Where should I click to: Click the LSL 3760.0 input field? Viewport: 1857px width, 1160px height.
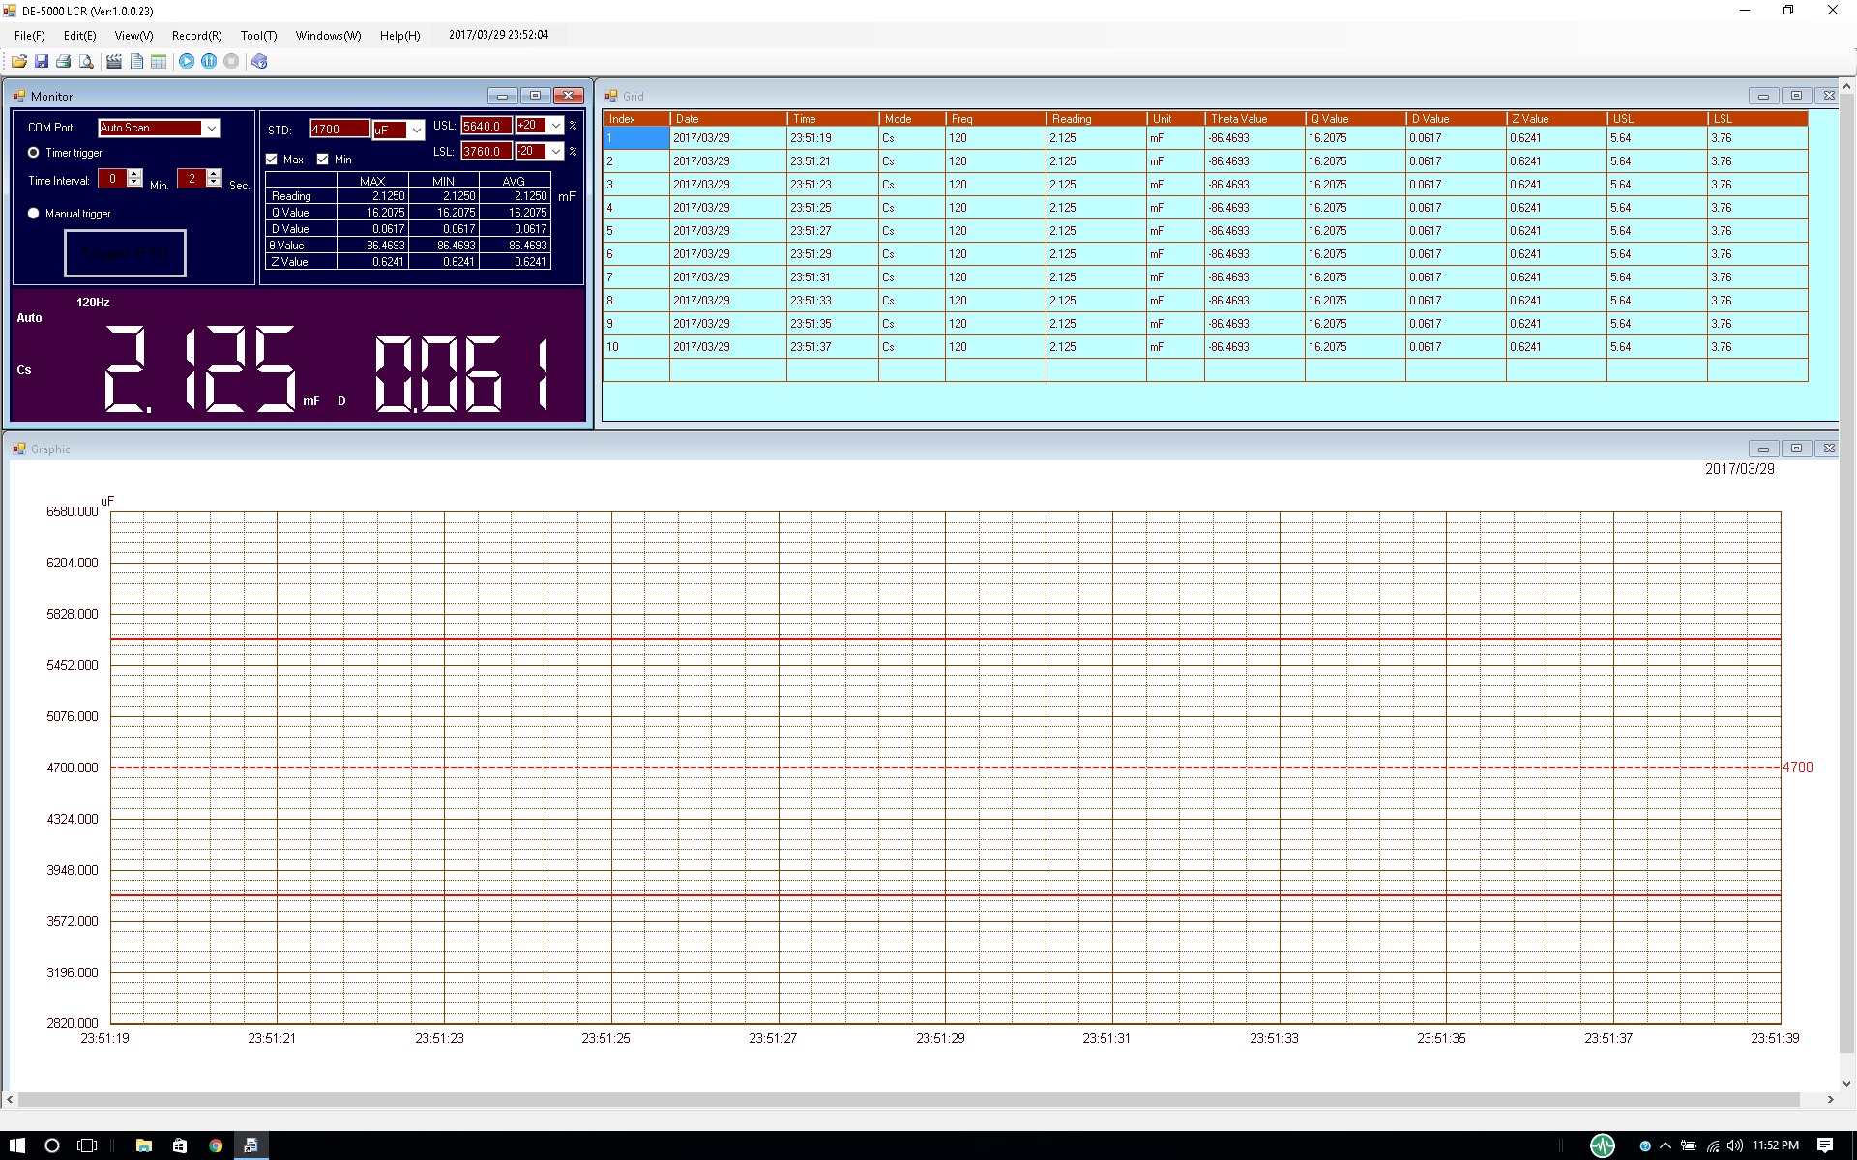coord(486,151)
